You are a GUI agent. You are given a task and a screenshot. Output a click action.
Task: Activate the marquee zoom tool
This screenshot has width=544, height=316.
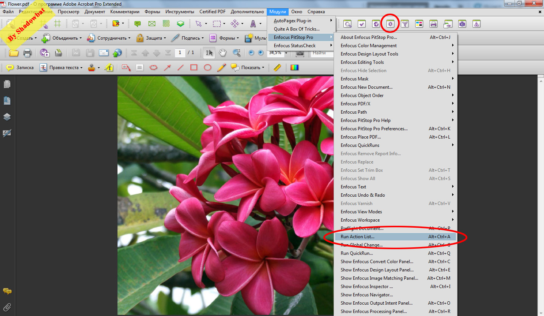[236, 53]
